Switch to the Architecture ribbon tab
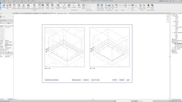 point(4,3)
